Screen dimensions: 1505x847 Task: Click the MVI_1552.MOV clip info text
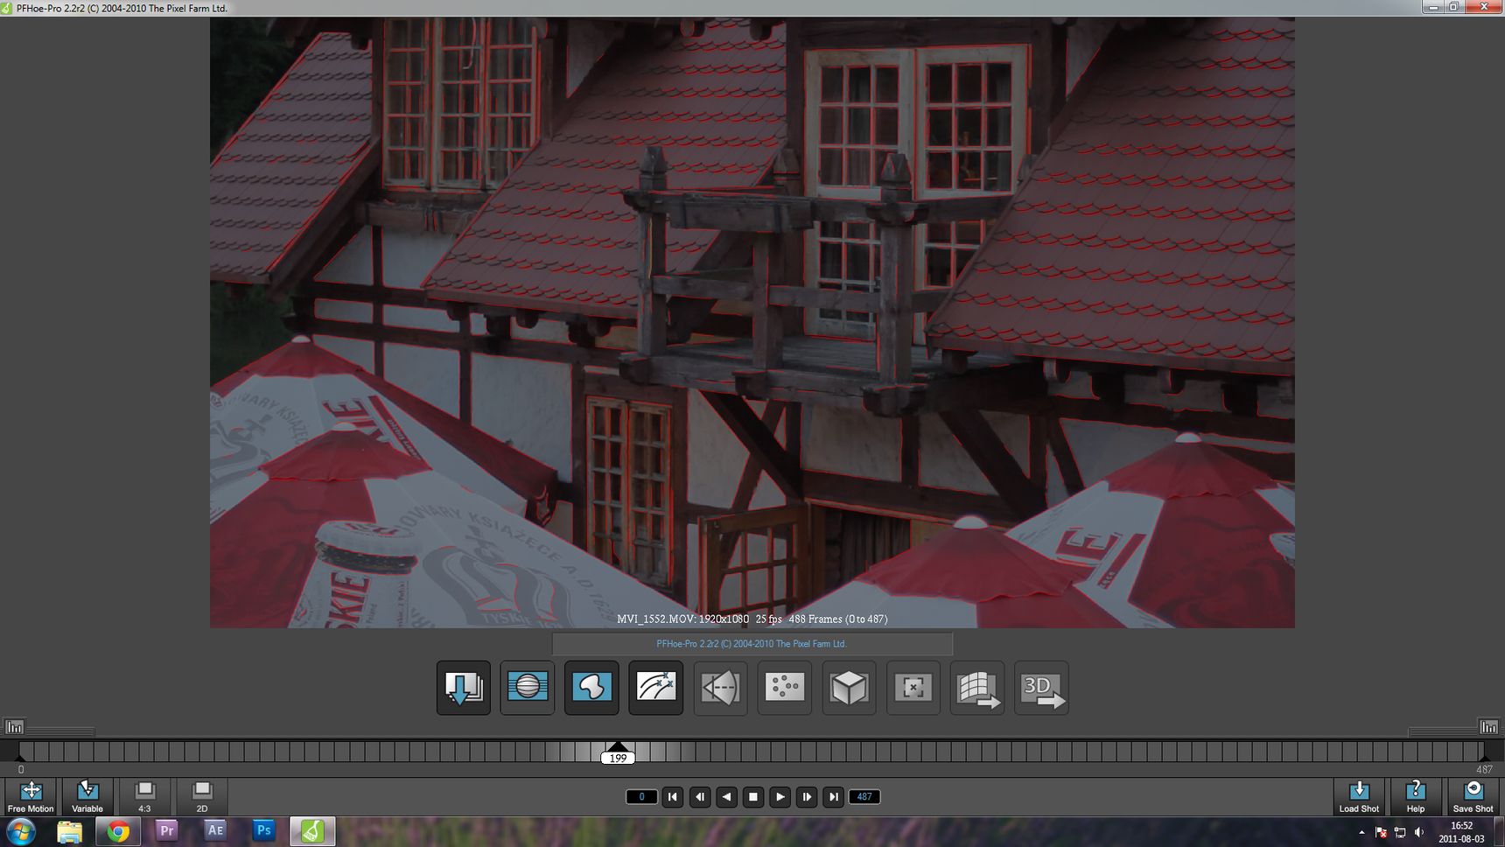point(752,619)
